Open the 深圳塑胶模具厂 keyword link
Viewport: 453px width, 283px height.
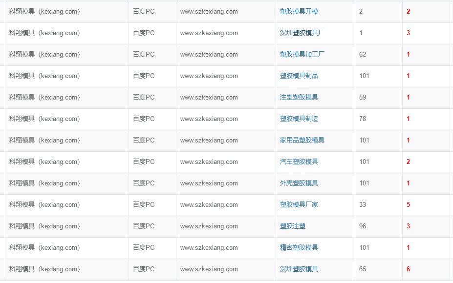click(x=302, y=33)
